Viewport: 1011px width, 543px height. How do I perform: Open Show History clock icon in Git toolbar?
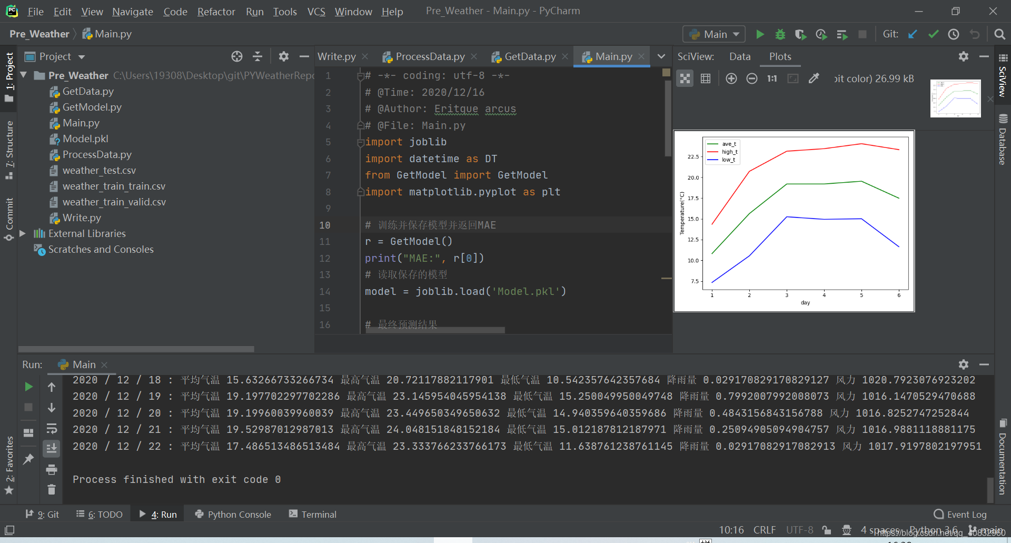[954, 34]
